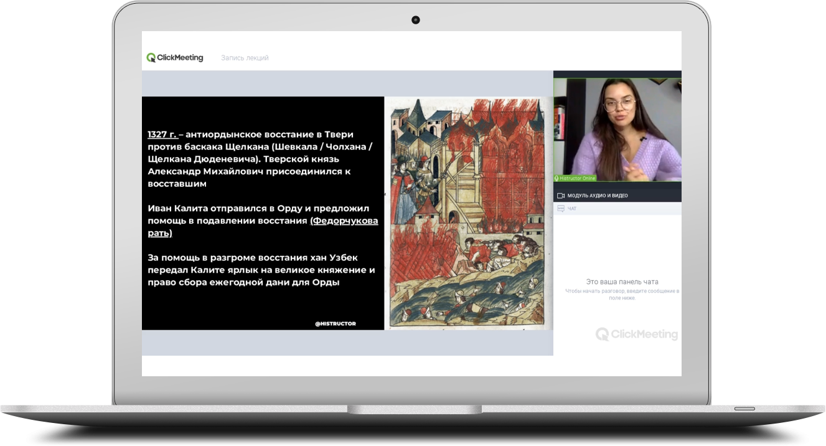Click the underlined Федорчукова рать term
Image resolution: width=826 pixels, height=446 pixels.
click(x=263, y=227)
